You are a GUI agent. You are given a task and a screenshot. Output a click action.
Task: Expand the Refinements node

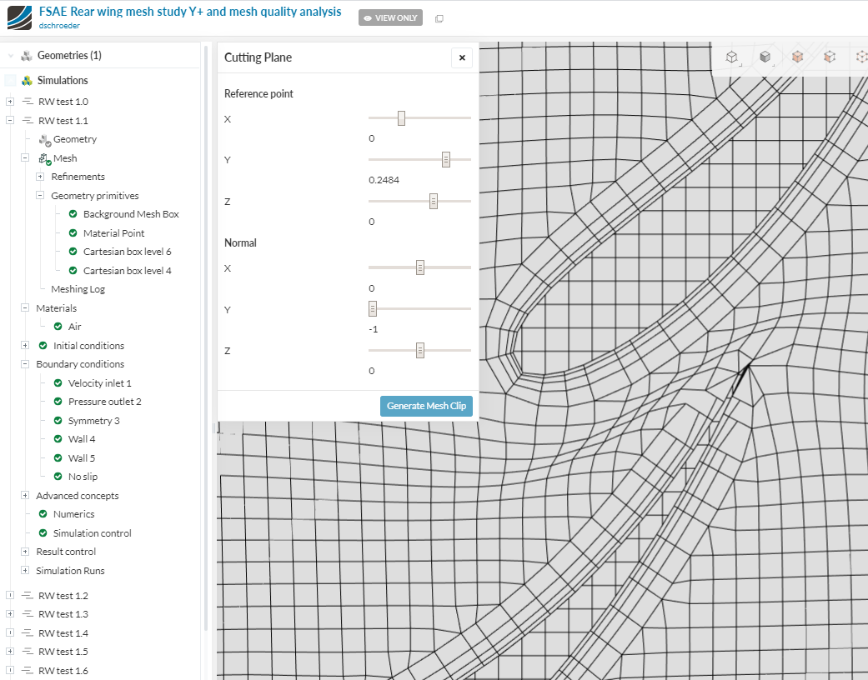coord(40,177)
